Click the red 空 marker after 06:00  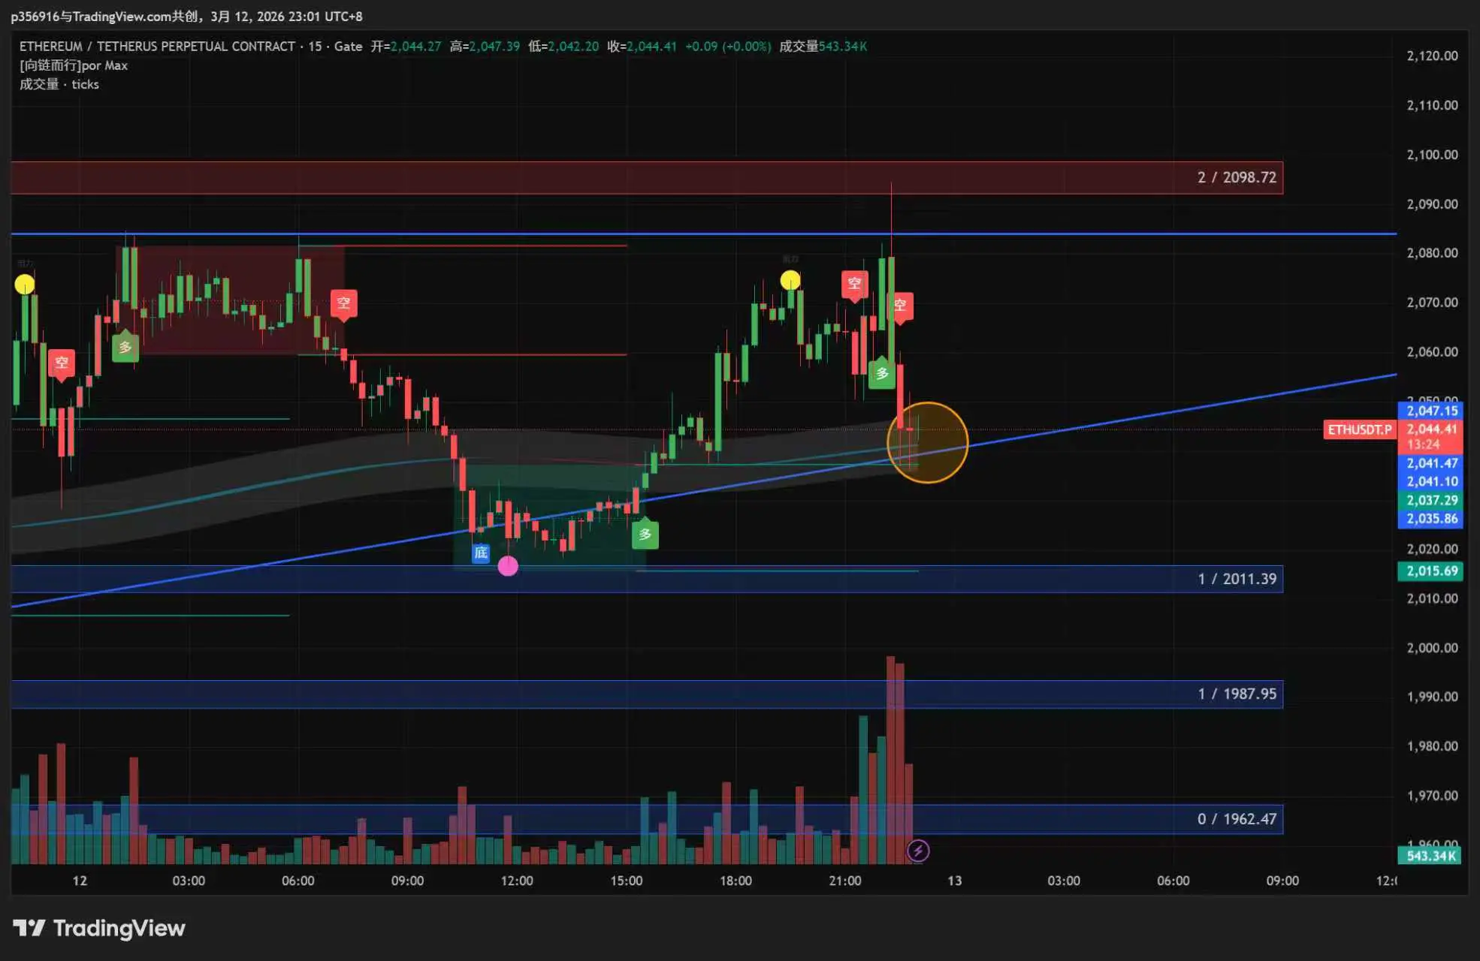pos(343,303)
